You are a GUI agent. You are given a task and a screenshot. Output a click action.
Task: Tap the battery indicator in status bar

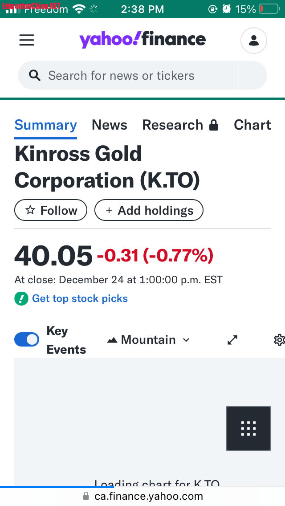[x=269, y=9]
